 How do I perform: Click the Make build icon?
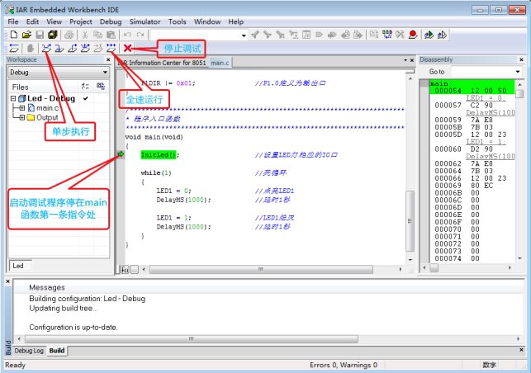tap(387, 35)
